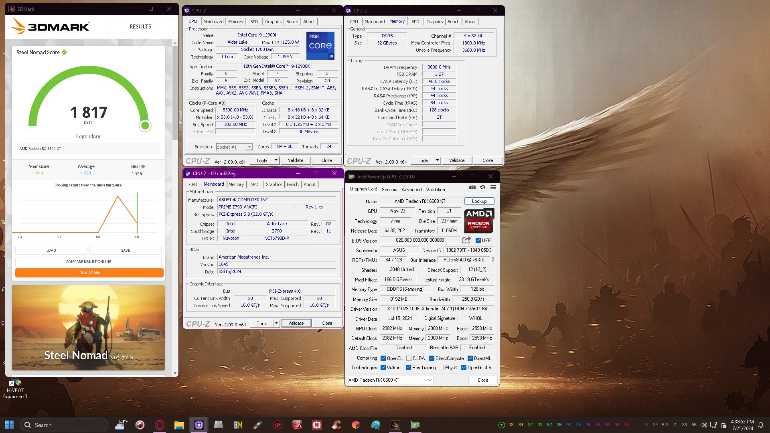Image resolution: width=770 pixels, height=433 pixels.
Task: Toggle the Ray Tracing checkbox
Action: point(408,368)
